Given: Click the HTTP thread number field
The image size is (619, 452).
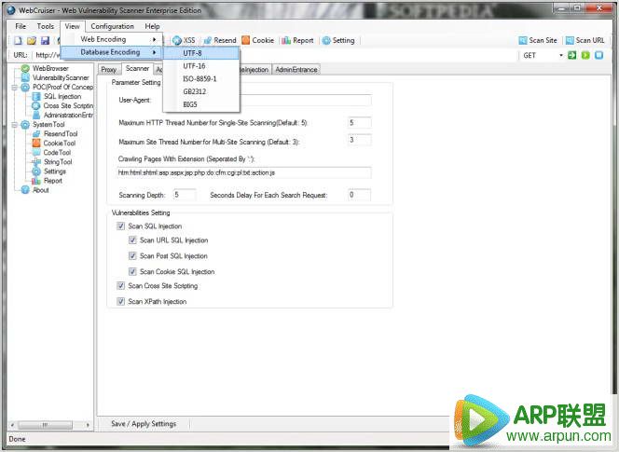Looking at the screenshot, I should (359, 123).
